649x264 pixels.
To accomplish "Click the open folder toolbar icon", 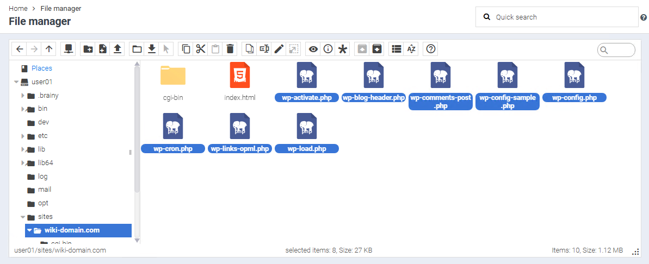I will (x=137, y=49).
